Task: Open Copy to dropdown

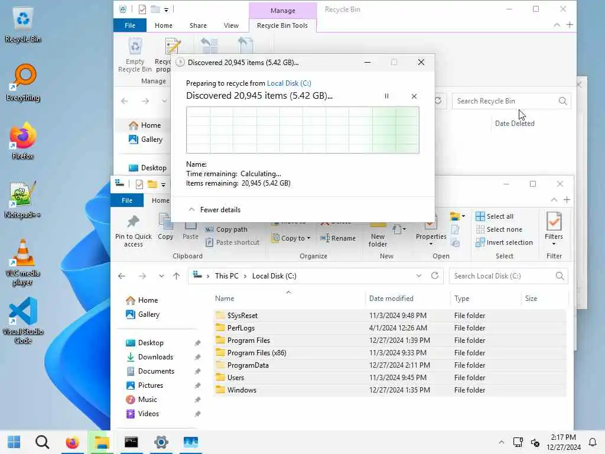Action: click(291, 238)
